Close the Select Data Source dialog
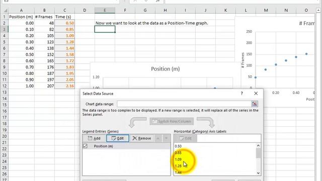The image size is (322, 181). (x=256, y=94)
